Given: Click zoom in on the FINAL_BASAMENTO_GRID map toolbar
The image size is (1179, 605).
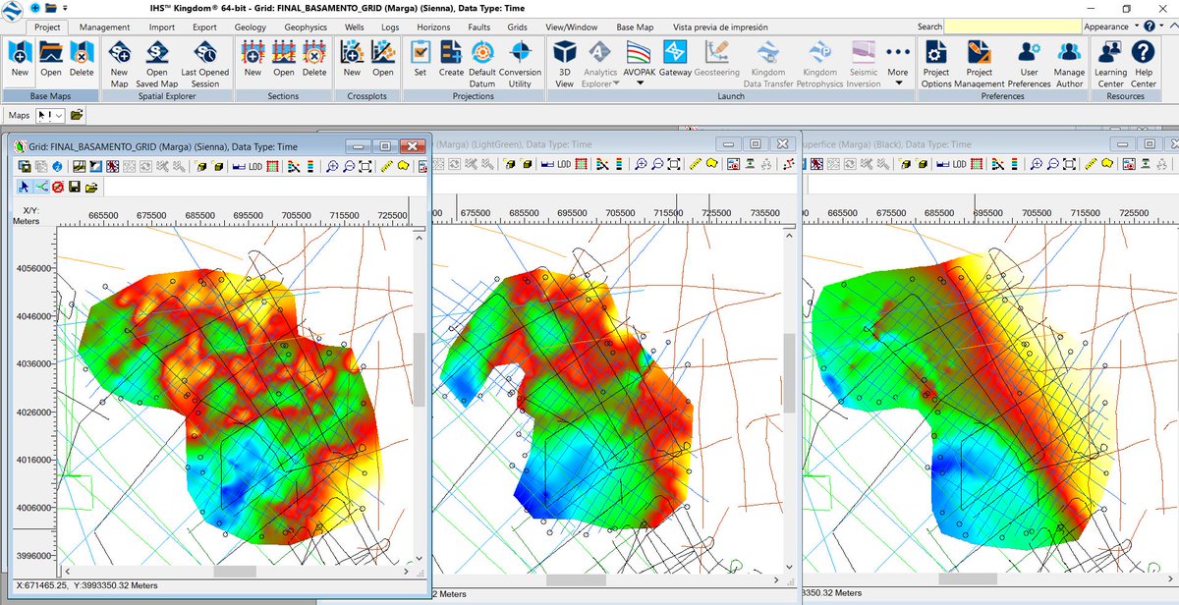Looking at the screenshot, I should point(332,166).
